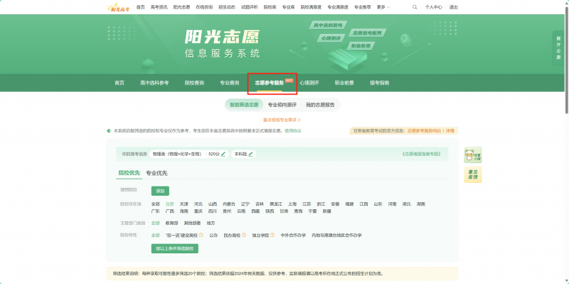Open the 展开志愿 side panel
Viewport: 569px width, 284px height.
tap(558, 48)
